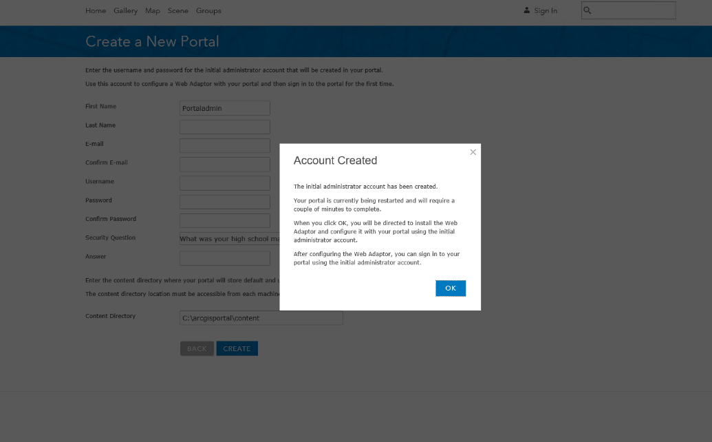Go to the Home menu item
The height and width of the screenshot is (442, 712).
(x=96, y=11)
